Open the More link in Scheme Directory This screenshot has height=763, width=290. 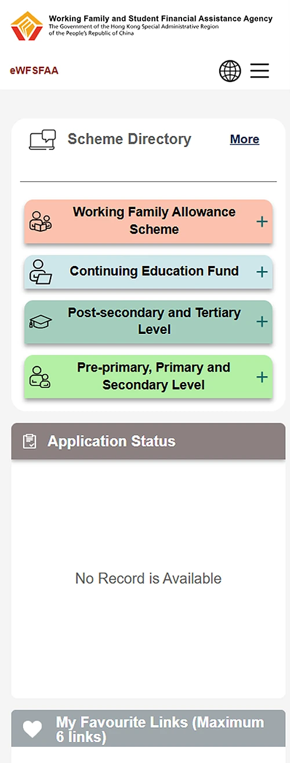(245, 139)
